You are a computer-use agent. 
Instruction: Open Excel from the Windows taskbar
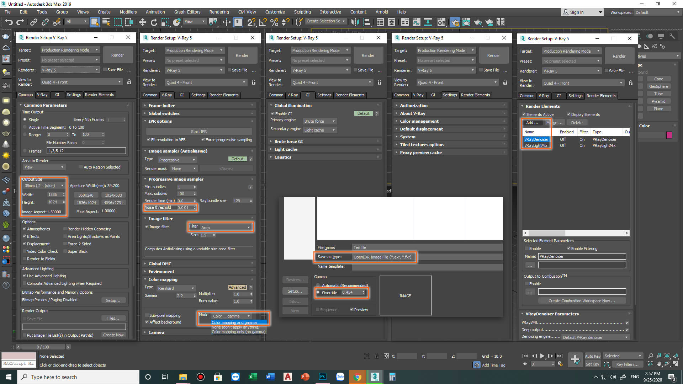tap(253, 377)
